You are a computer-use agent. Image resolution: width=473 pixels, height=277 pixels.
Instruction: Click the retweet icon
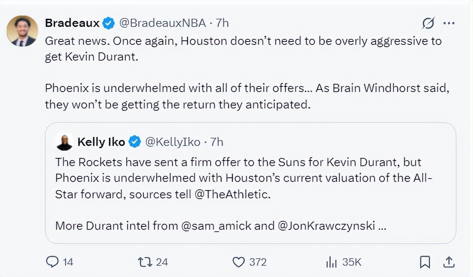pyautogui.click(x=145, y=262)
